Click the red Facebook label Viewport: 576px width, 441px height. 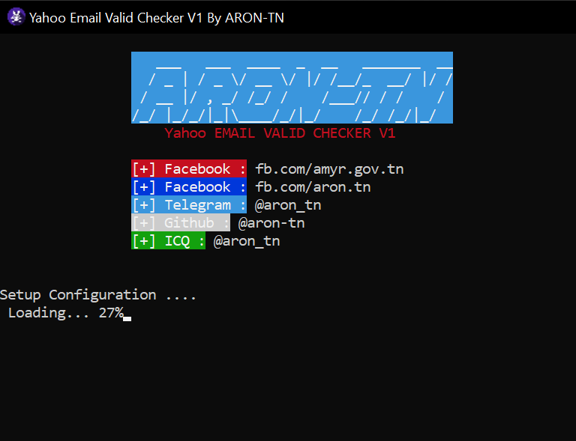pyautogui.click(x=189, y=168)
